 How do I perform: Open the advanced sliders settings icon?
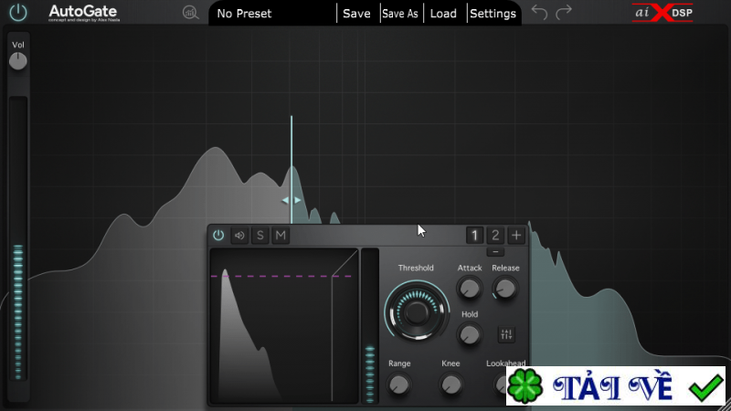click(506, 334)
